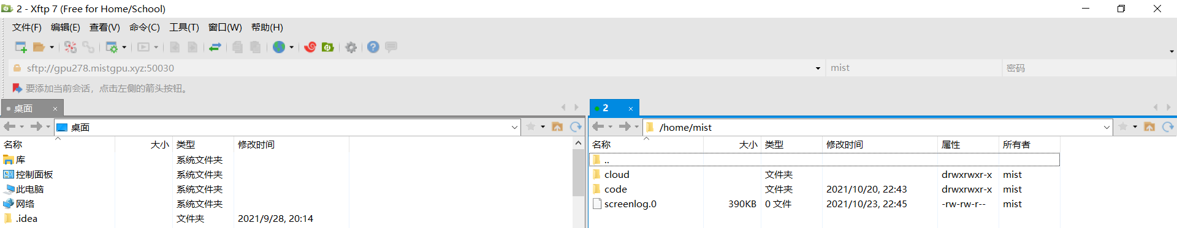The image size is (1177, 228).
Task: Click local pane bookmark star icon
Action: 531,127
